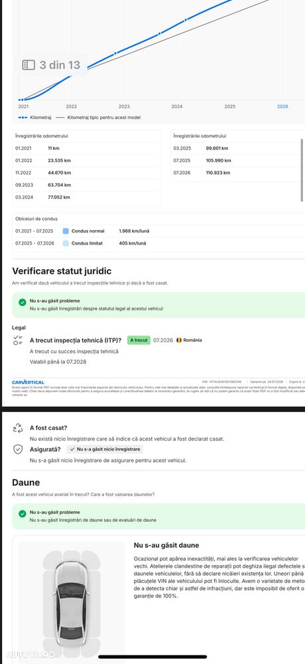Click the 'Condus normal' blue swatch
305x664 pixels.
pyautogui.click(x=66, y=231)
